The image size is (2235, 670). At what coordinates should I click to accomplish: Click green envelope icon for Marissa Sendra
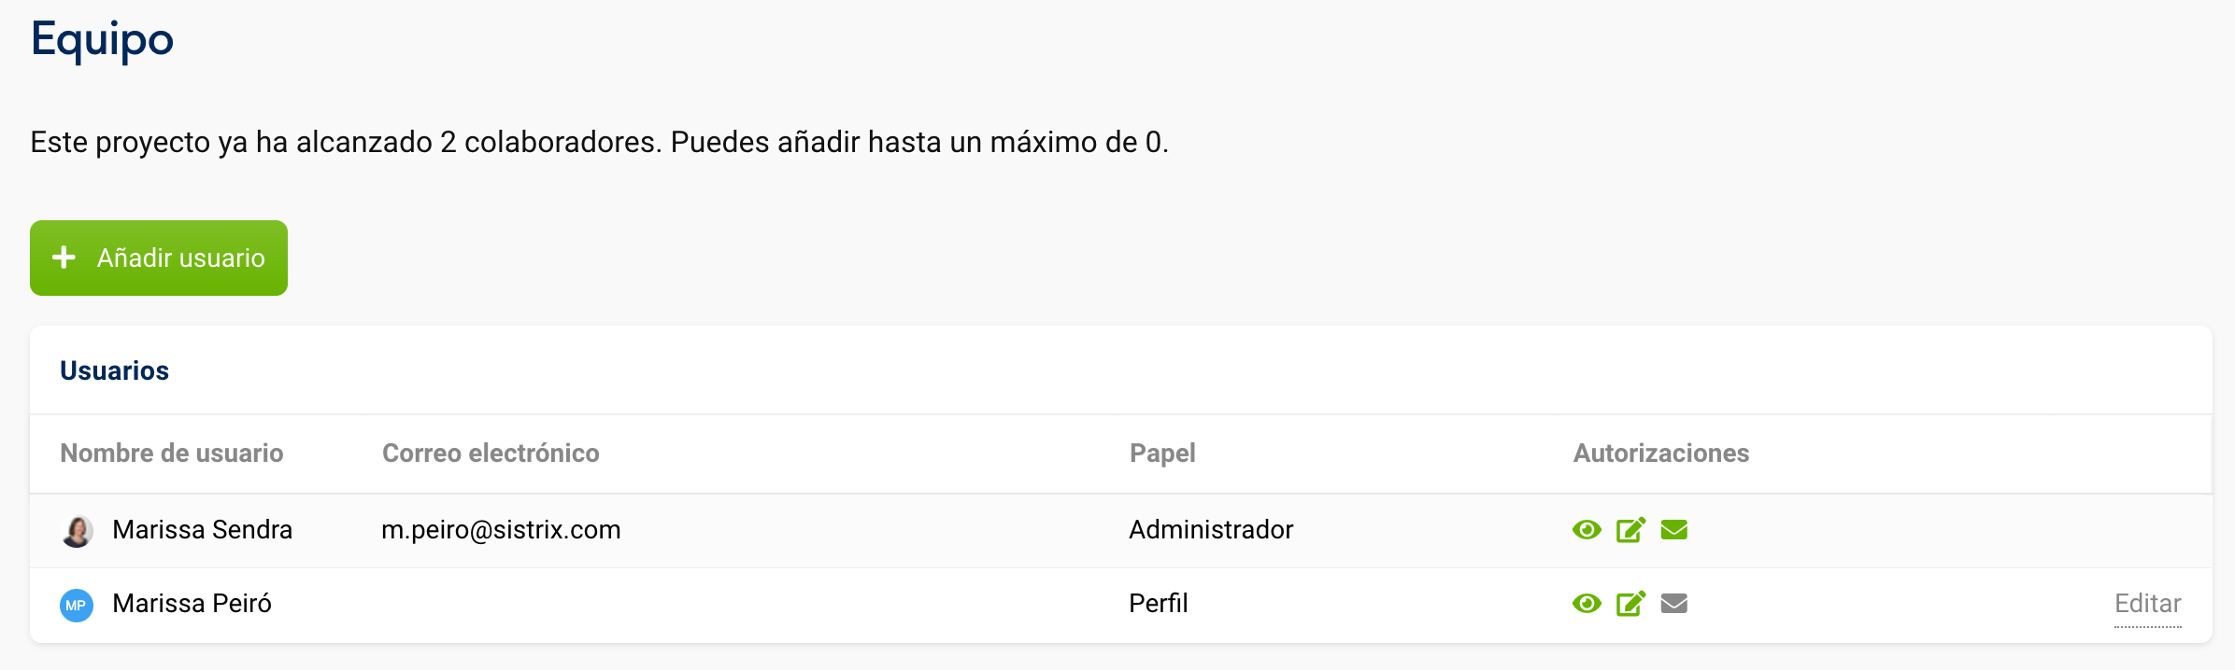click(x=1674, y=530)
